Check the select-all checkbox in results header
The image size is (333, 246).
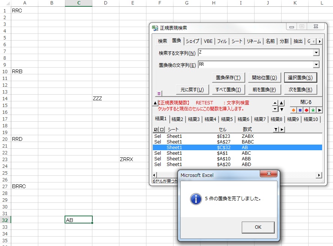pos(156,130)
